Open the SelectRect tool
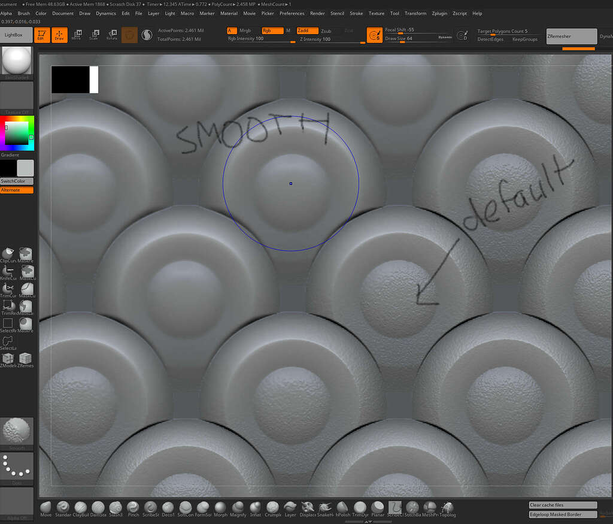613x524 pixels. point(8,323)
